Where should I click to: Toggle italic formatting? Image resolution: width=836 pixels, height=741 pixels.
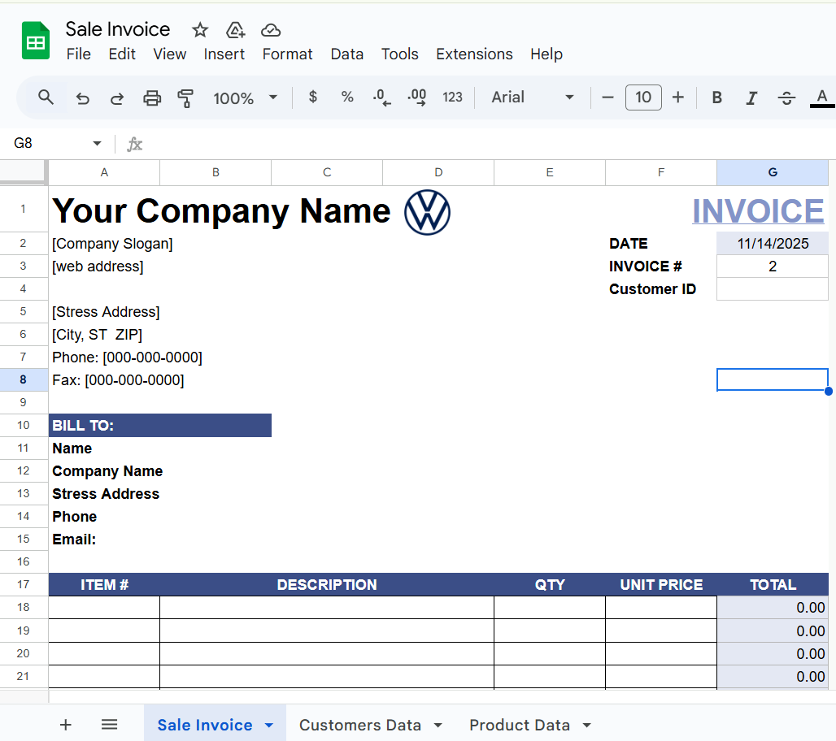[x=751, y=97]
